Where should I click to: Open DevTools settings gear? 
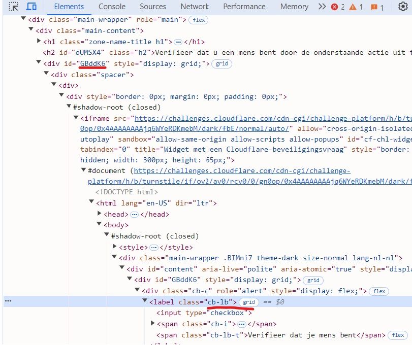[x=403, y=7]
